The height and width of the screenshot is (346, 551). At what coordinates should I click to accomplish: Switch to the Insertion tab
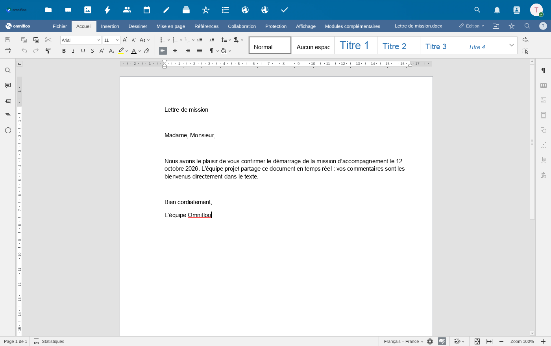(x=110, y=26)
